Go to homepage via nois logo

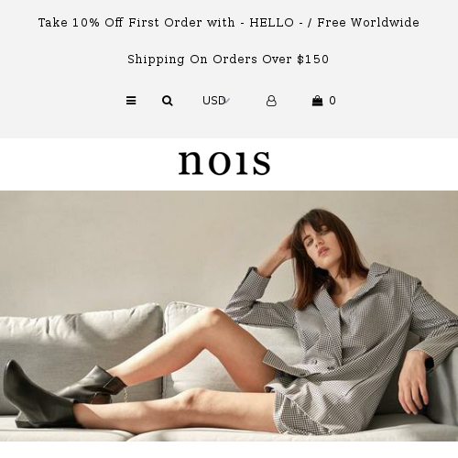tap(224, 163)
